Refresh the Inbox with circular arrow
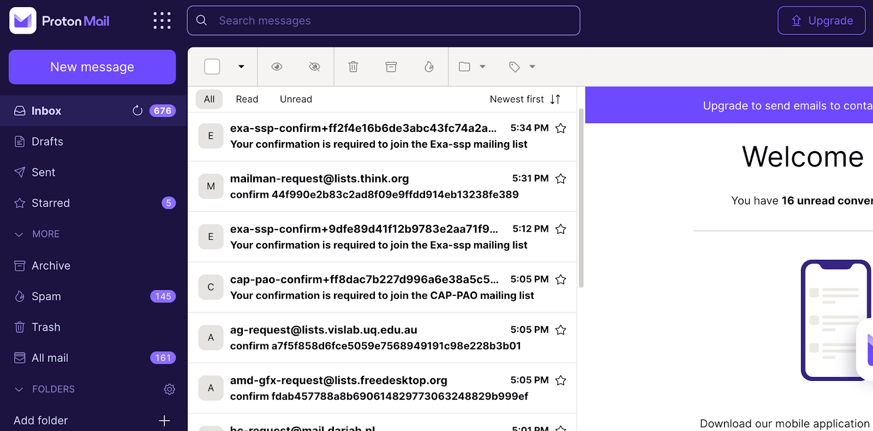 137,111
